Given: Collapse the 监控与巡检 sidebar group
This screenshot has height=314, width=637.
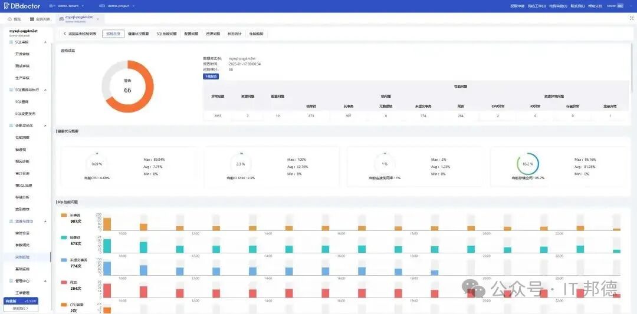Looking at the screenshot, I should point(45,221).
